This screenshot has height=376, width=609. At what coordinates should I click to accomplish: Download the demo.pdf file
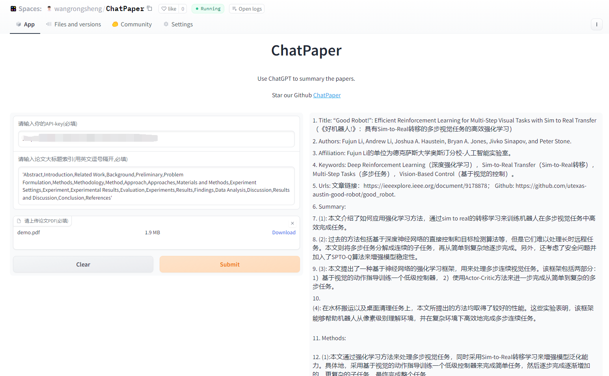point(284,232)
